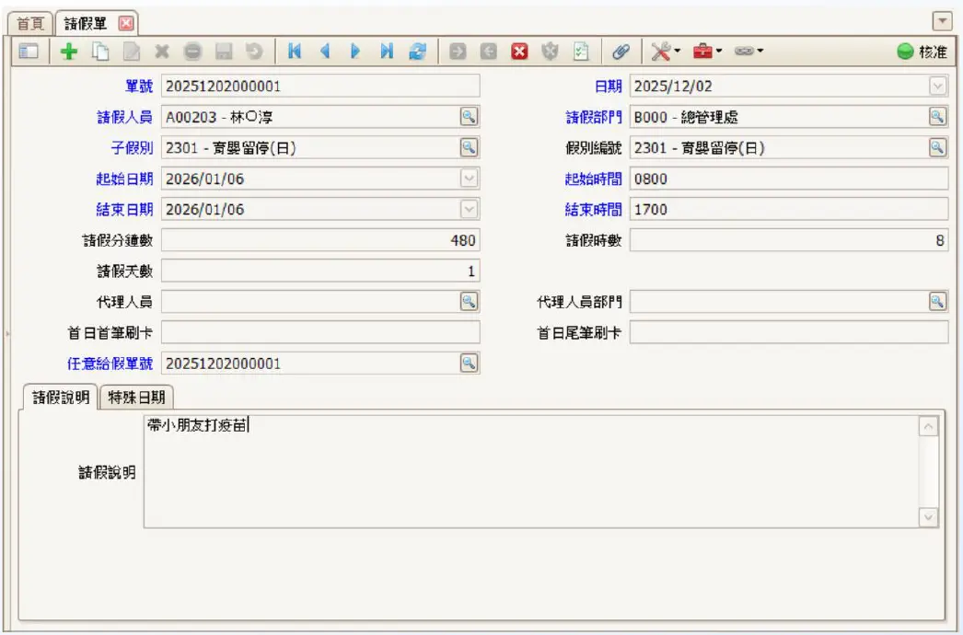
Task: Open the wrench tools dropdown
Action: (666, 52)
